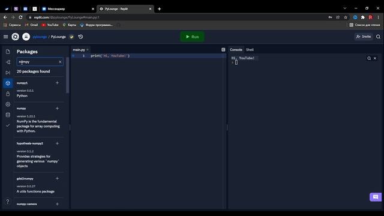Click the console cursor prompt
384x216 pixels.
236,62
